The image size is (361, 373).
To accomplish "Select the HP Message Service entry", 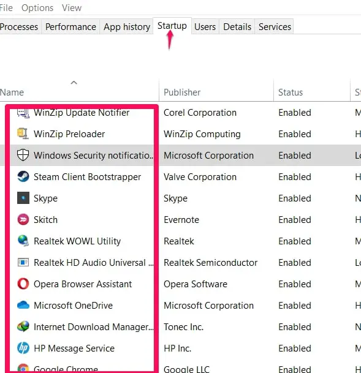I will (x=74, y=349).
